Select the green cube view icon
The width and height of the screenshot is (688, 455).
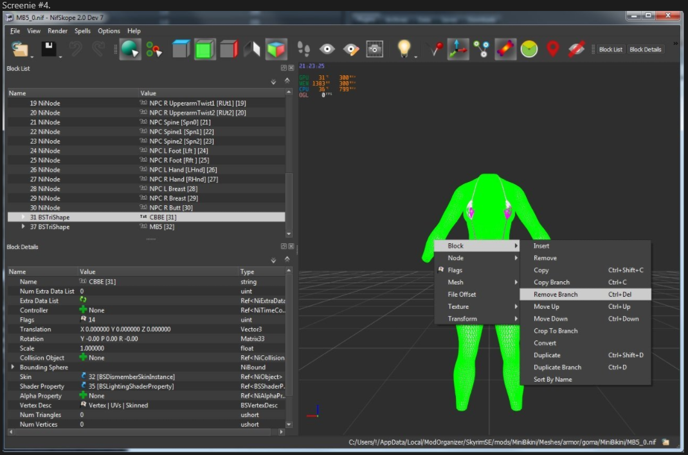pos(205,49)
